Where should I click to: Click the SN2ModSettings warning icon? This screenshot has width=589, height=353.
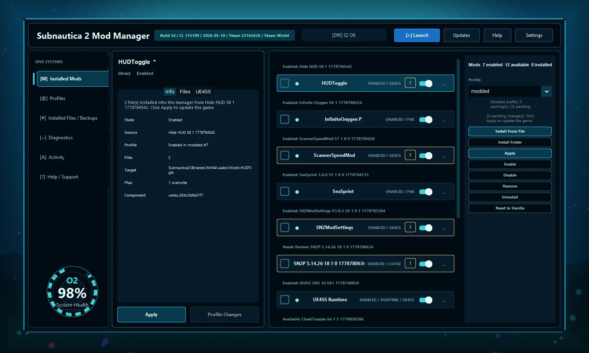410,227
